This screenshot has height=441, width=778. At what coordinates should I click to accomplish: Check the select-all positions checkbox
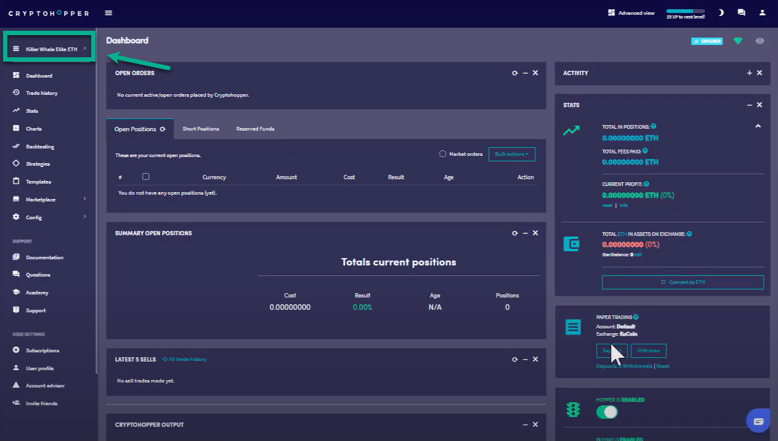coord(145,177)
